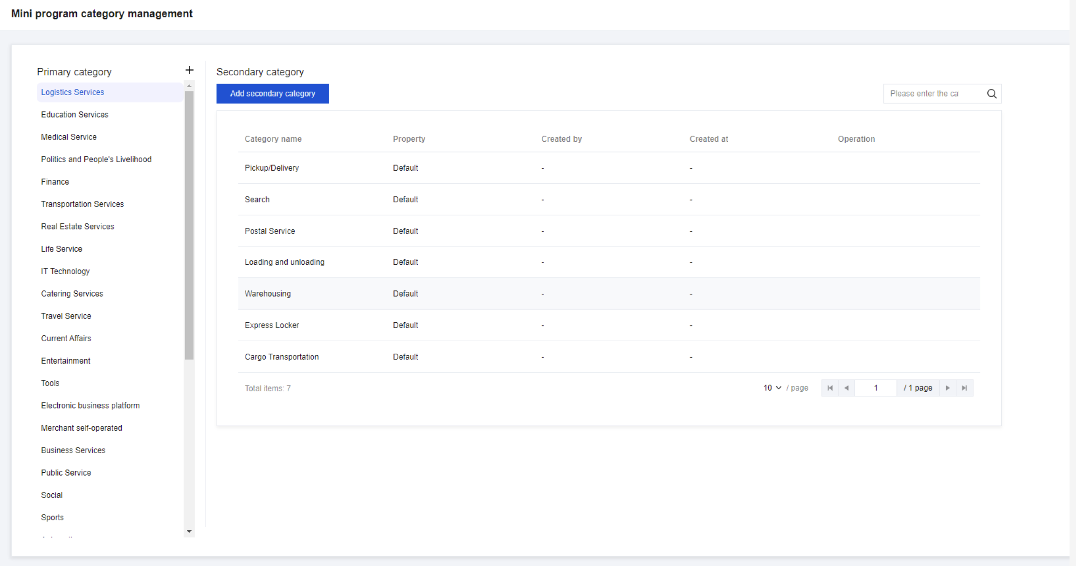This screenshot has height=566, width=1076.
Task: Jump to last page arrow
Action: (x=965, y=388)
